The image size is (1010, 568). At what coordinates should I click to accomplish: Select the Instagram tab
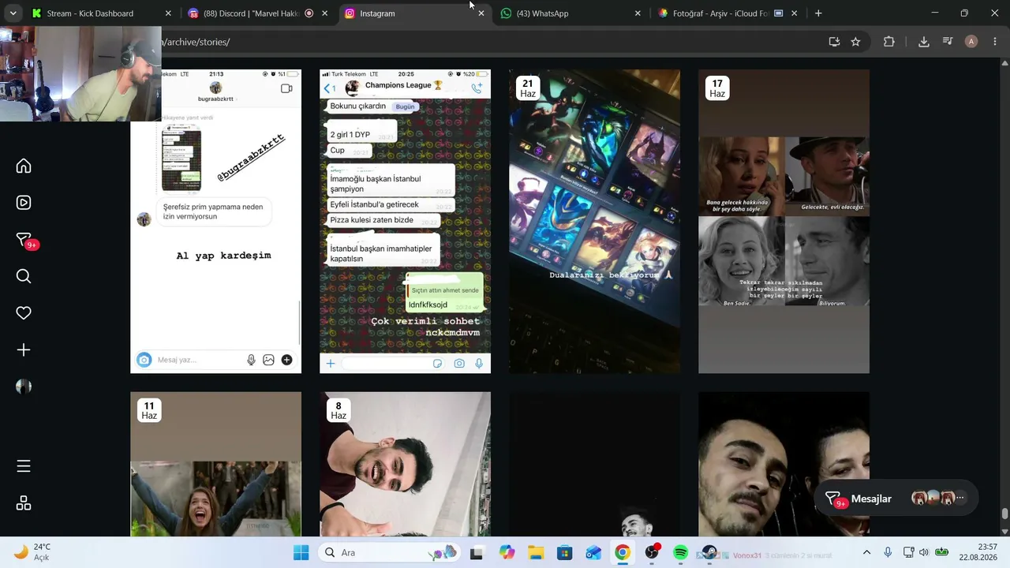pyautogui.click(x=415, y=13)
